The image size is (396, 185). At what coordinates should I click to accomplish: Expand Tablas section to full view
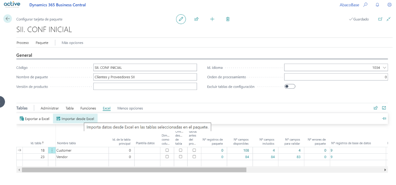click(x=384, y=108)
